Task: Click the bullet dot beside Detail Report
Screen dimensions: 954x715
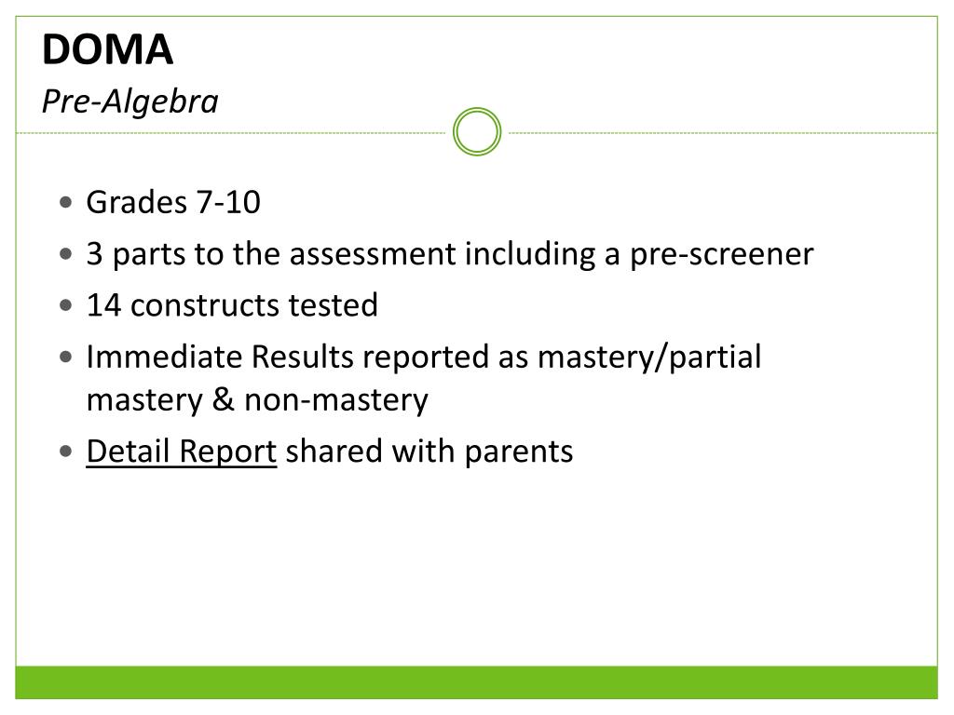Action: [64, 452]
